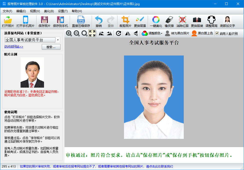Click the ID photo in the preview
Screen dimensions: 244x170
[x=154, y=97]
